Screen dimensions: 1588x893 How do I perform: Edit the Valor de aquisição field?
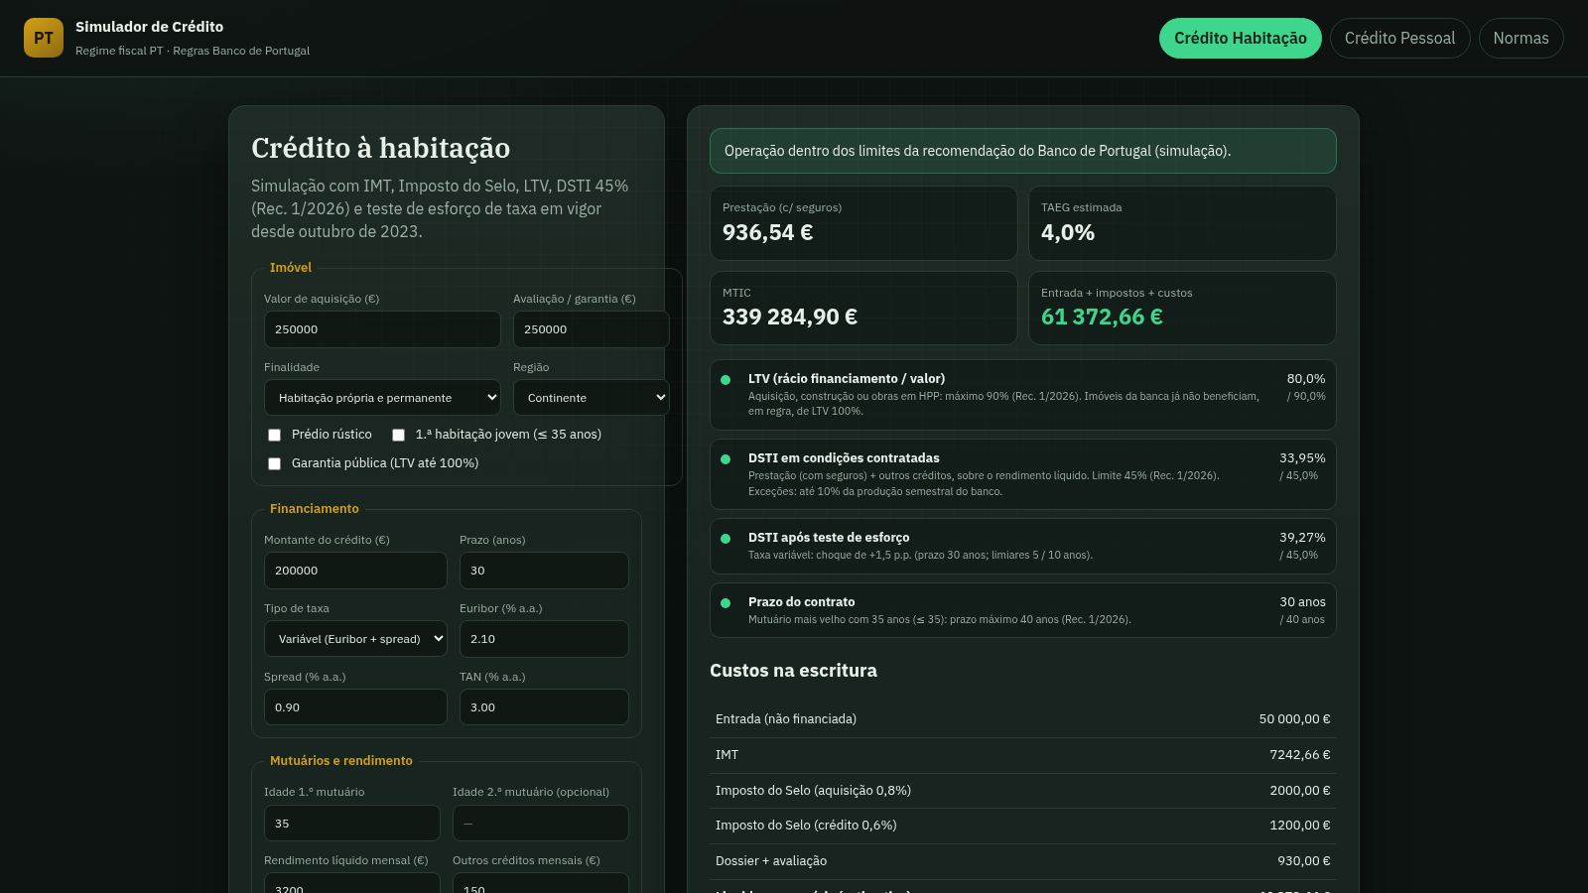(382, 329)
